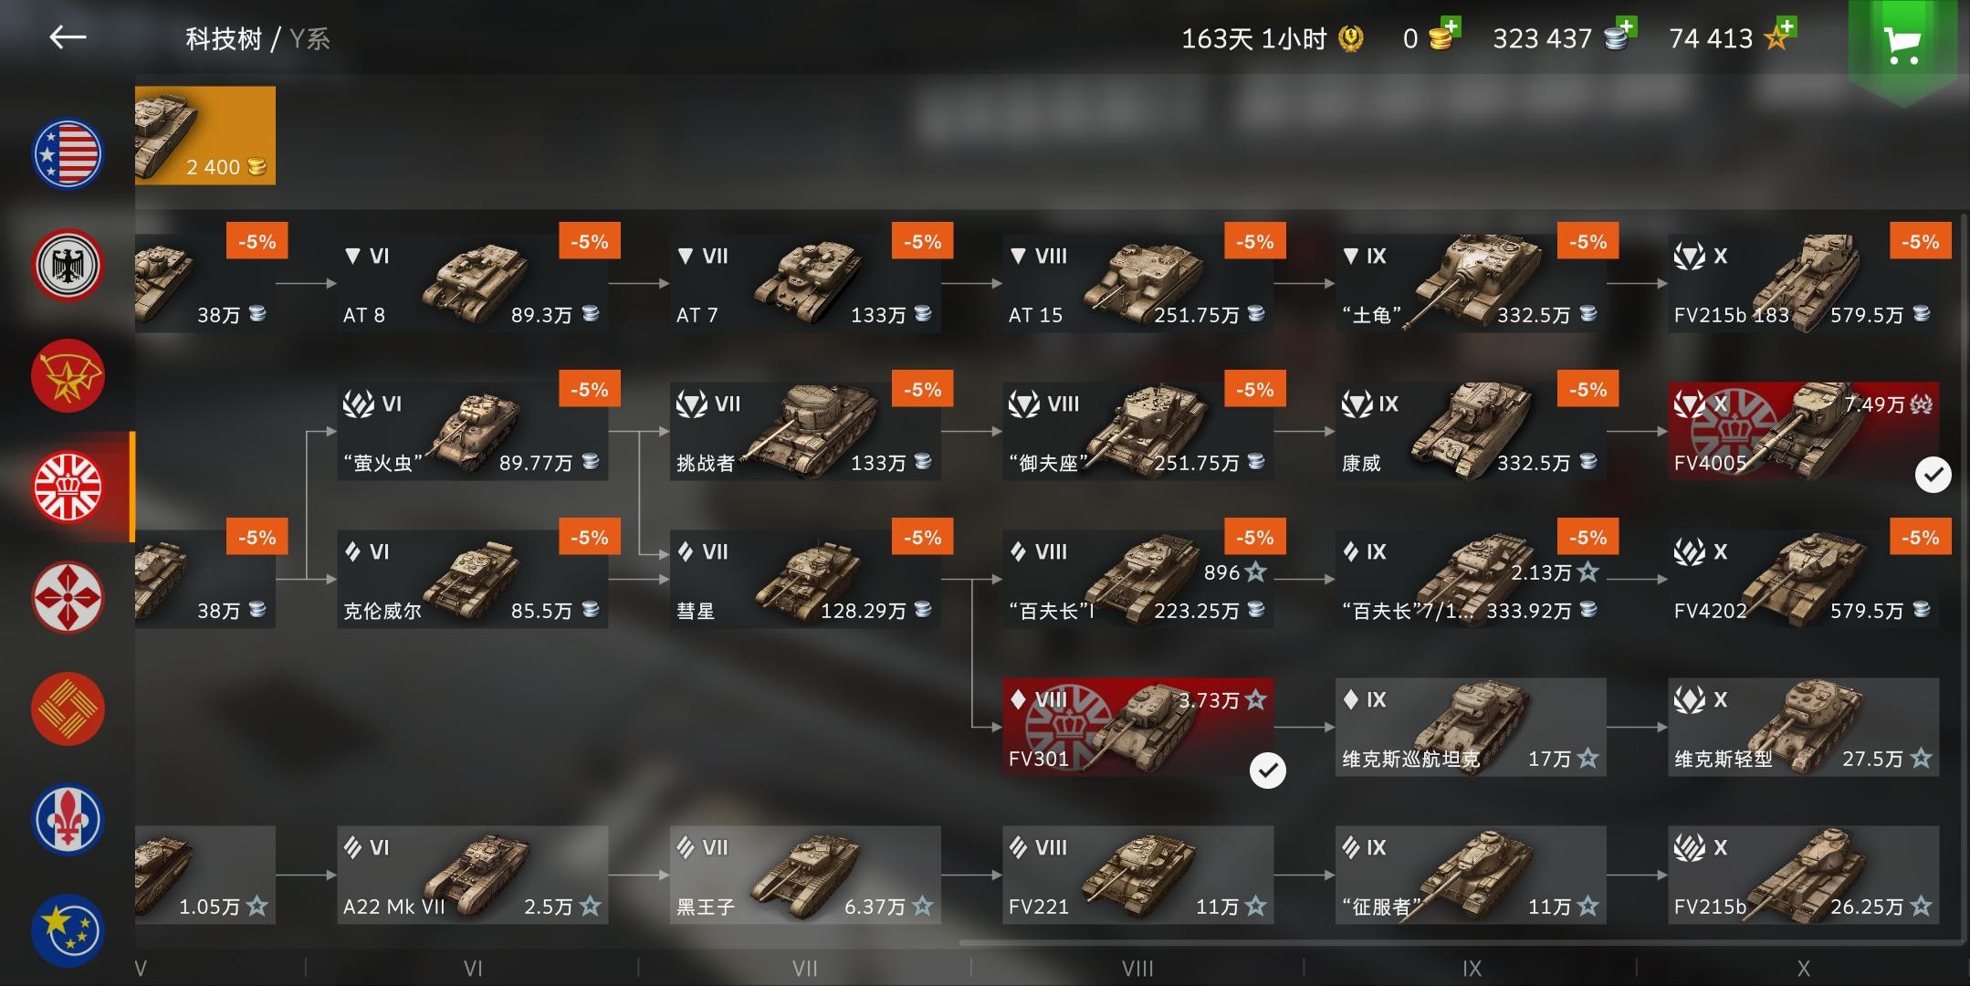This screenshot has height=986, width=1970.
Task: Go back using the arrow icon
Action: click(x=68, y=37)
